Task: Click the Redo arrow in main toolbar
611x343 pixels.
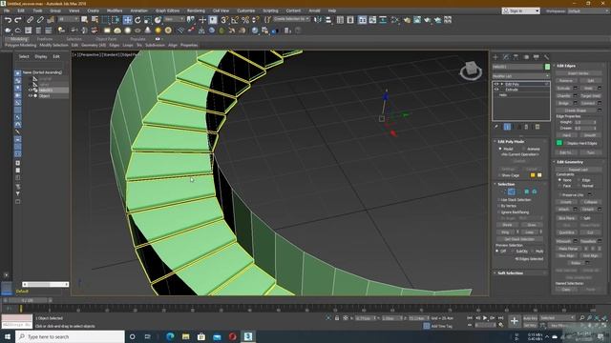Action: pyautogui.click(x=18, y=20)
